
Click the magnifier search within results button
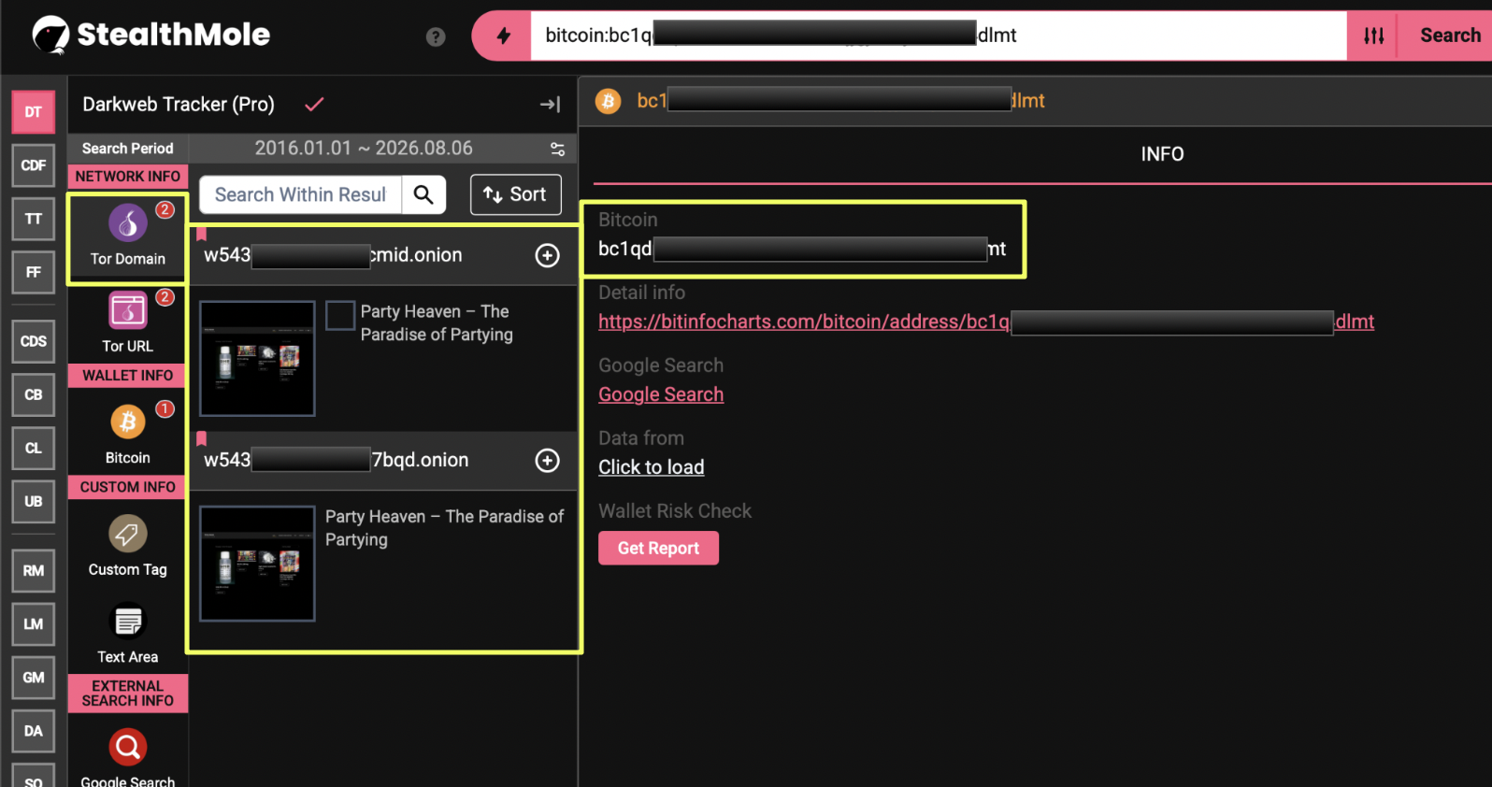point(423,194)
